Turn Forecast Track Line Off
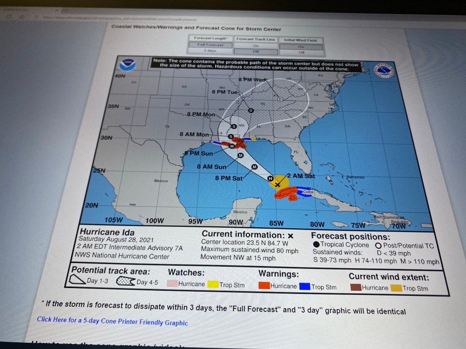The width and height of the screenshot is (466, 349). tap(255, 52)
